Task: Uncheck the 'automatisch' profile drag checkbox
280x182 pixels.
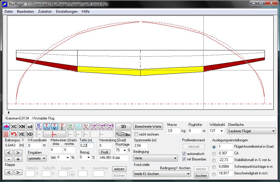Action: coord(184,154)
